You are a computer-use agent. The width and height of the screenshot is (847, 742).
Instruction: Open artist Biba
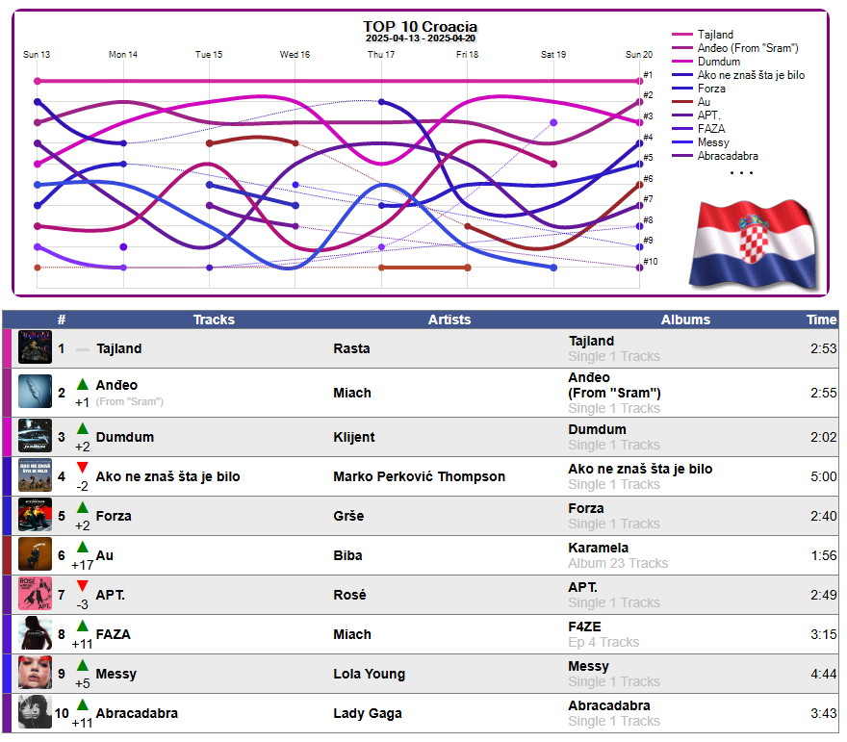tap(347, 555)
